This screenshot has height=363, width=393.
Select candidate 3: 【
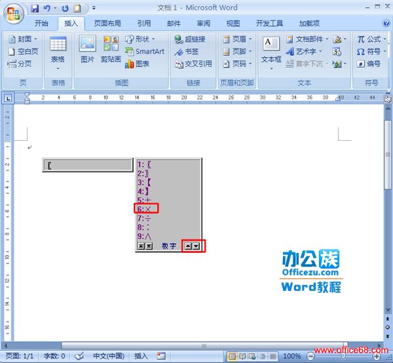[x=144, y=182]
